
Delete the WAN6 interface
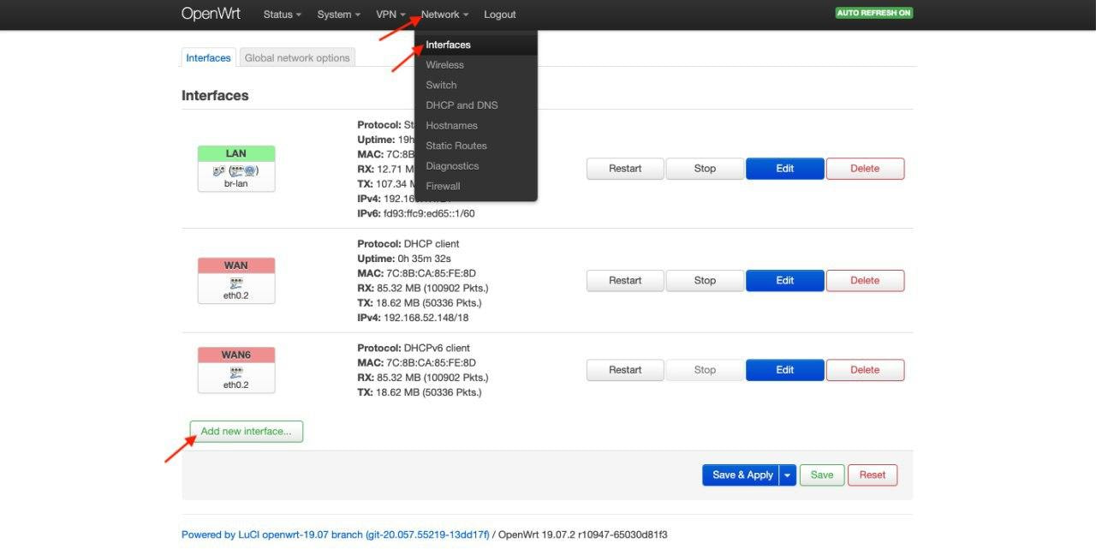click(x=864, y=370)
